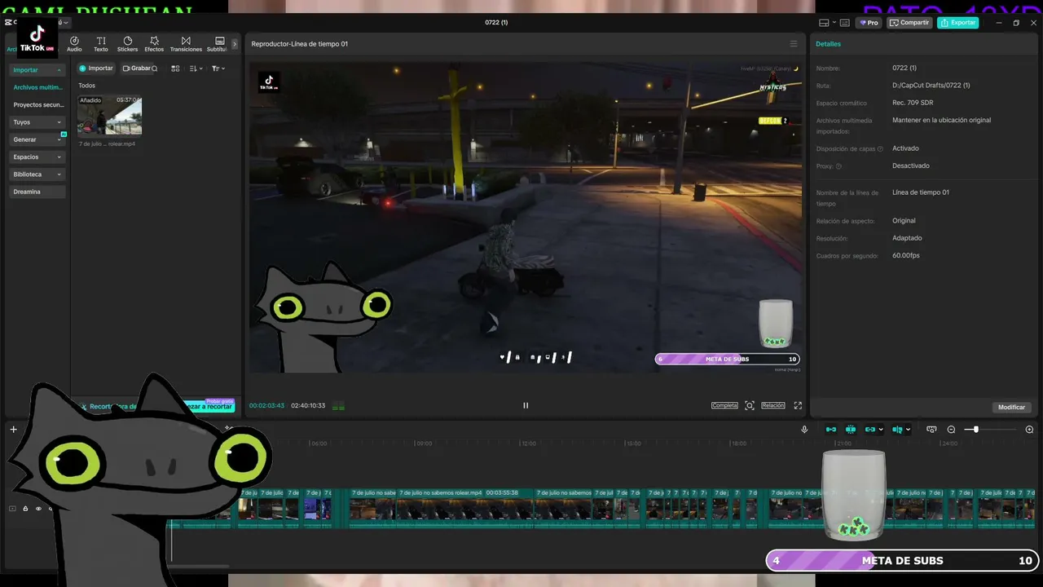This screenshot has height=587, width=1043.
Task: Open the Texto tab
Action: (x=101, y=44)
